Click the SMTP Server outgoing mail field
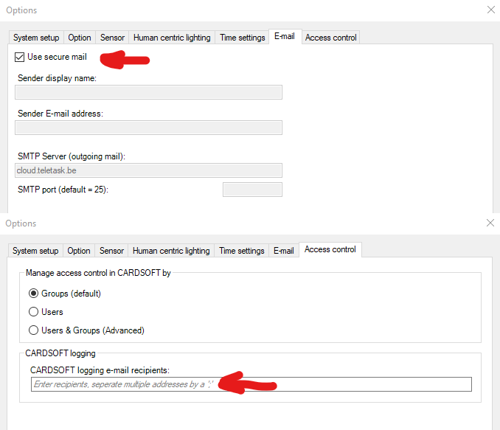Screen dimensions: 500x430 coord(148,170)
